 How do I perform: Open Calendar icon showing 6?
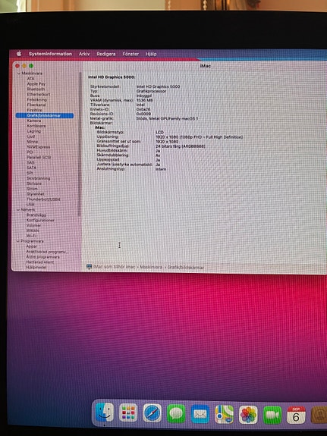point(296,415)
